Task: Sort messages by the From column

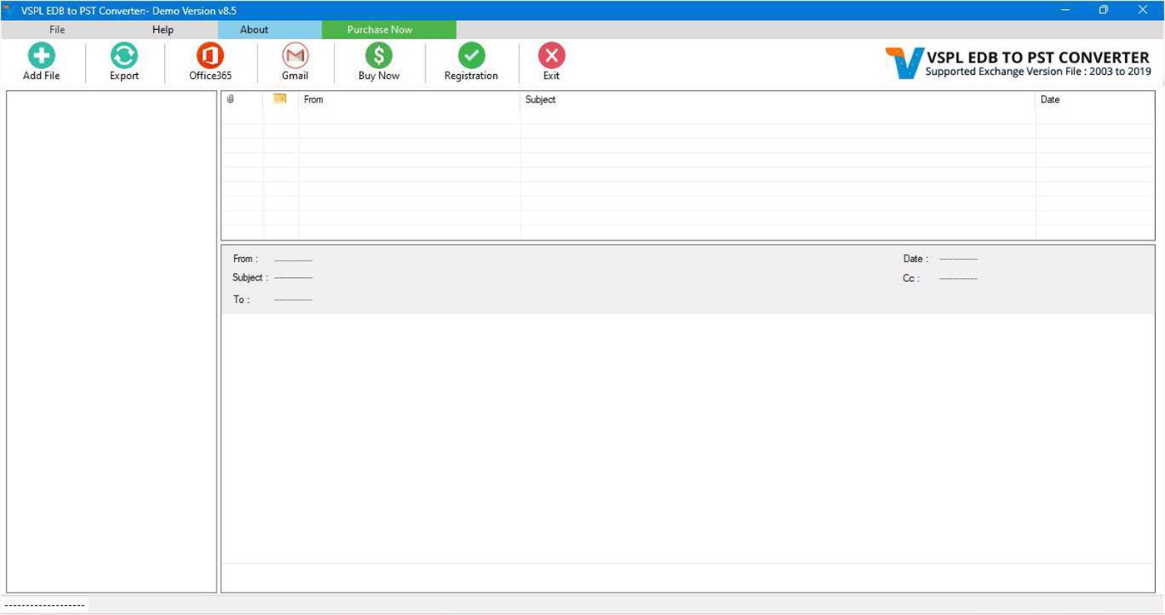Action: [314, 99]
